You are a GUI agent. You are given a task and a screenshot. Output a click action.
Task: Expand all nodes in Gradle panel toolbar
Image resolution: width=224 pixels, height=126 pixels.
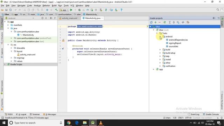[x=169, y=22]
